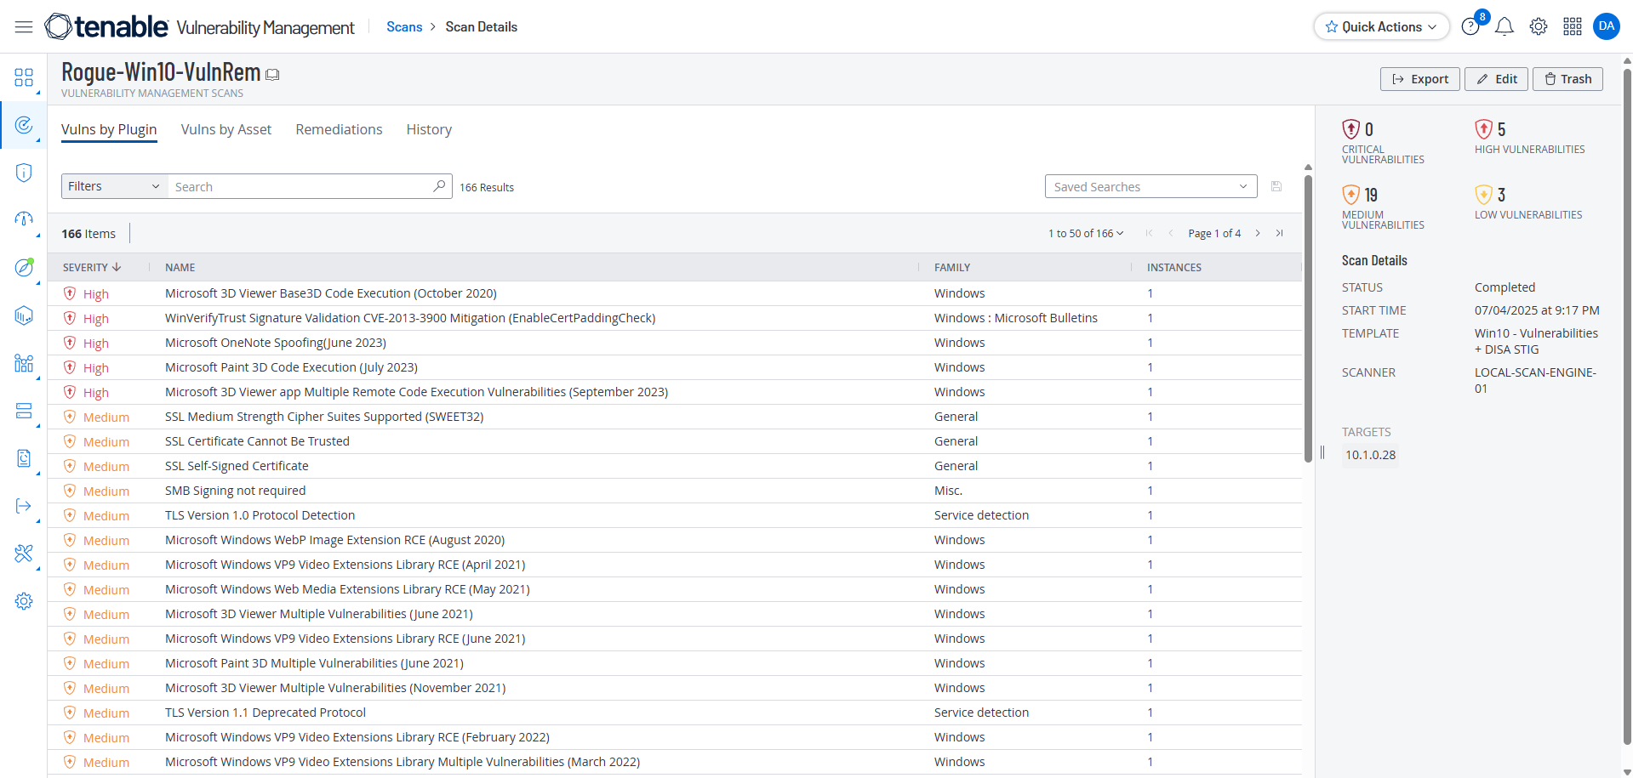Open the 1 to 50 of 166 selector
This screenshot has height=778, width=1633.
tap(1086, 233)
